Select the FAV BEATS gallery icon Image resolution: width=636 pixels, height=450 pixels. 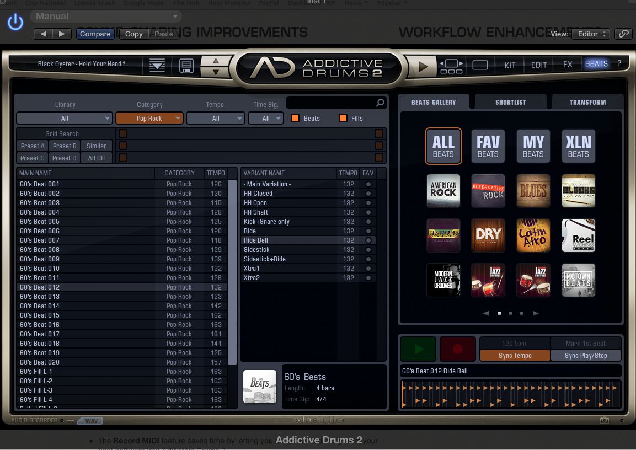488,146
